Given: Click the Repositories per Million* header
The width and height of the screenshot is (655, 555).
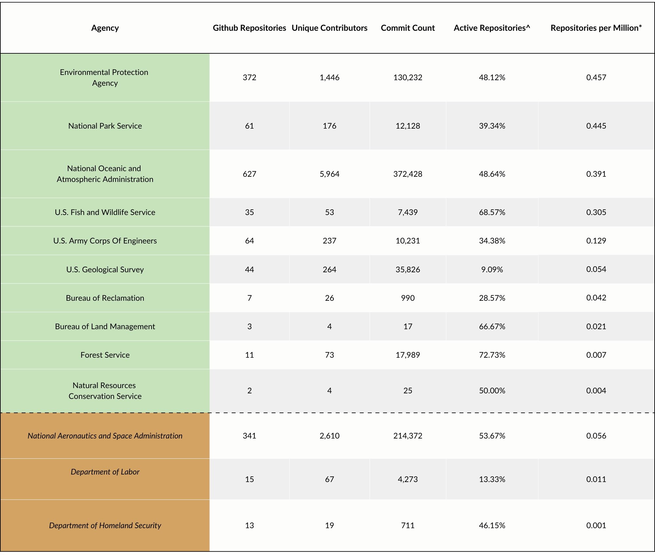Looking at the screenshot, I should (596, 28).
